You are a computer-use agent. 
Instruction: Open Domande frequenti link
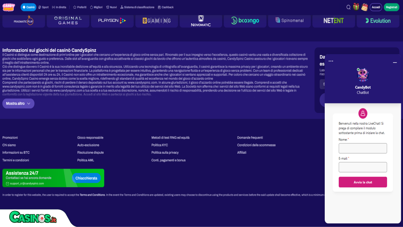(x=250, y=138)
